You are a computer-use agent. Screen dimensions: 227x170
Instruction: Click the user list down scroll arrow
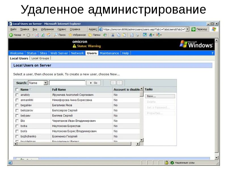142,140
